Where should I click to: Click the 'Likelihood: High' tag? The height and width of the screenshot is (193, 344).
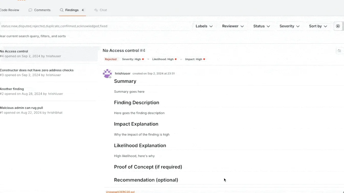pyautogui.click(x=164, y=59)
